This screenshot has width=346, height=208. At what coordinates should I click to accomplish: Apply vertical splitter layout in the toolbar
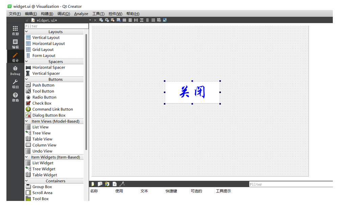142,20
